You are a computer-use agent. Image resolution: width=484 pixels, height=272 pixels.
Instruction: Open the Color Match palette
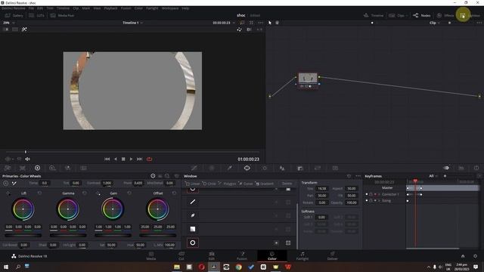pyautogui.click(x=23, y=168)
